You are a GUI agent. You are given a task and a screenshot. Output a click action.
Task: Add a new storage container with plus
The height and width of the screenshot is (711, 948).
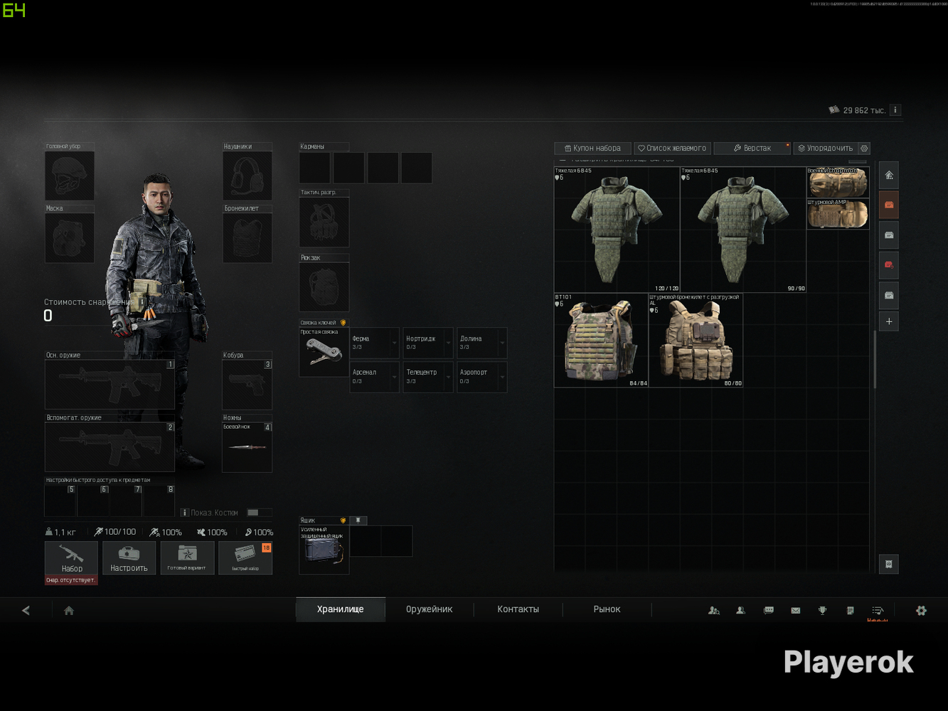(x=889, y=321)
